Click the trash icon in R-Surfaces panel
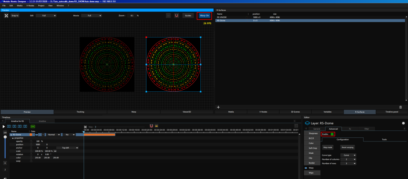408x179 pixels. pos(401,107)
